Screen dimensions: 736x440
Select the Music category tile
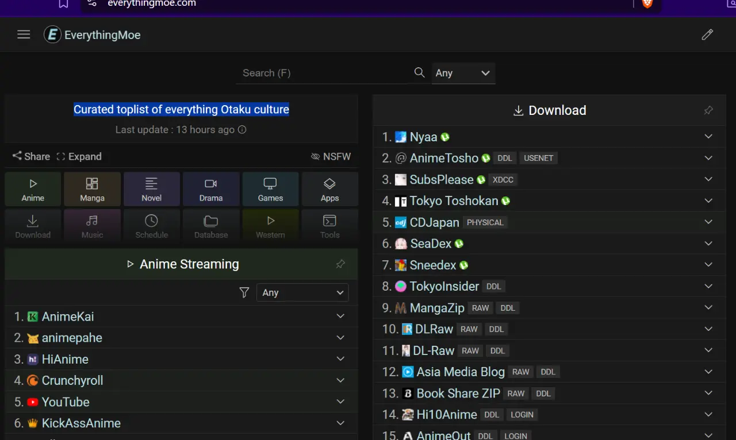point(92,226)
